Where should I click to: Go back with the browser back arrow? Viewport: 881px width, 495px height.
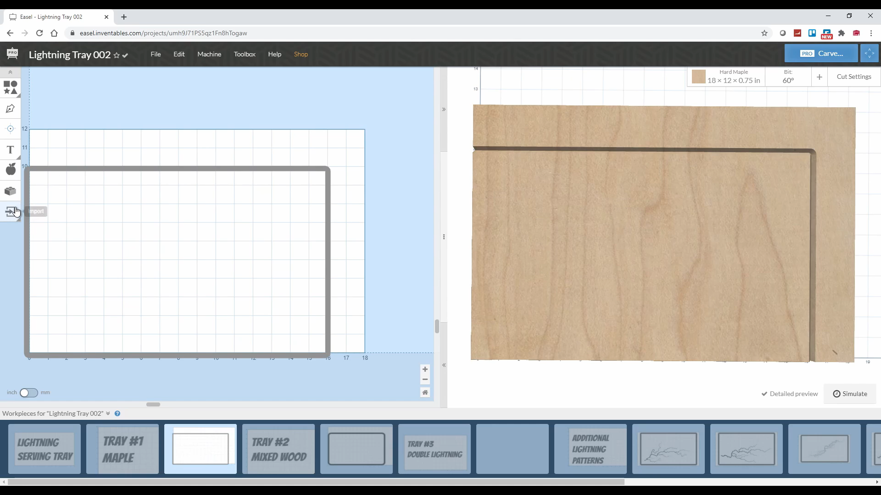click(x=10, y=33)
